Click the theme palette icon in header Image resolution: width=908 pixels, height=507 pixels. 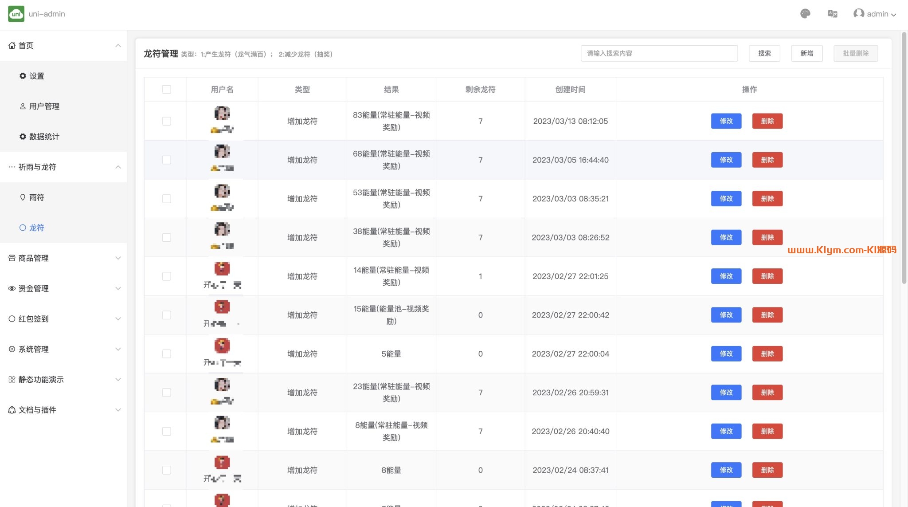coord(805,14)
